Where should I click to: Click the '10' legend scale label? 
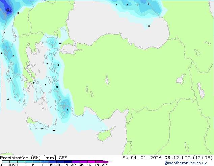(x=42, y=165)
